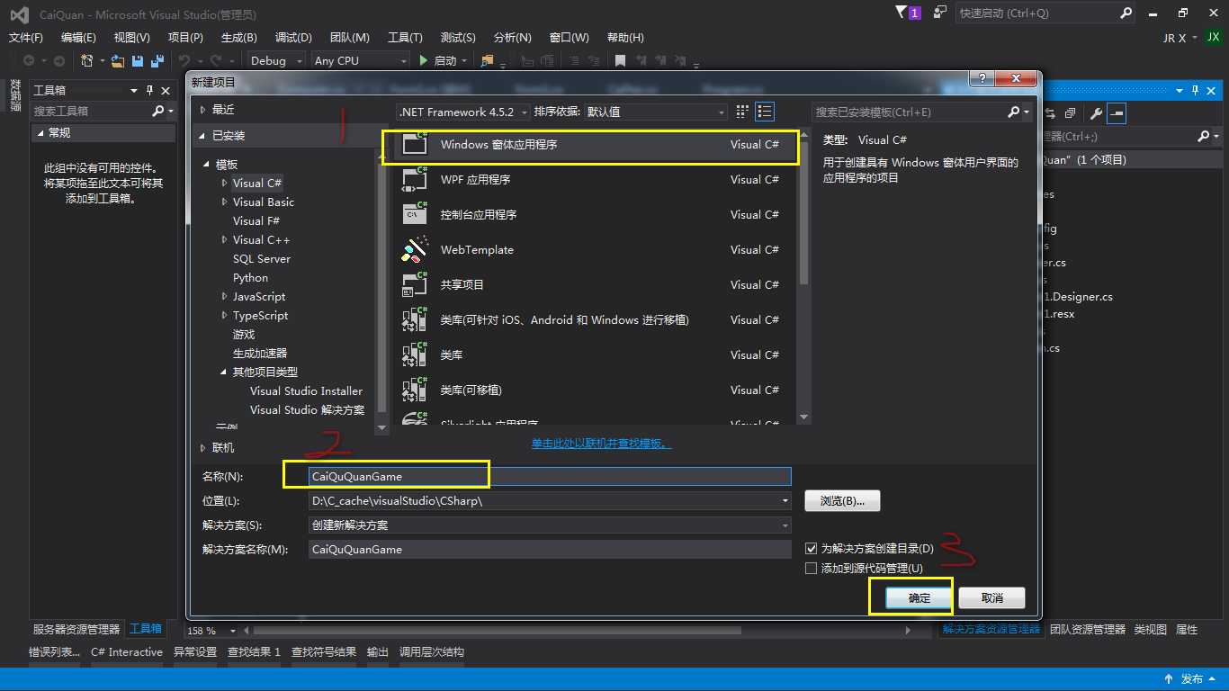Click the bookmark icon in main toolbar
The image size is (1229, 691).
pos(620,60)
